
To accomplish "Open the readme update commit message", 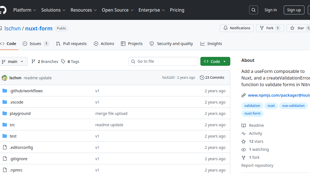I will 38,78.
